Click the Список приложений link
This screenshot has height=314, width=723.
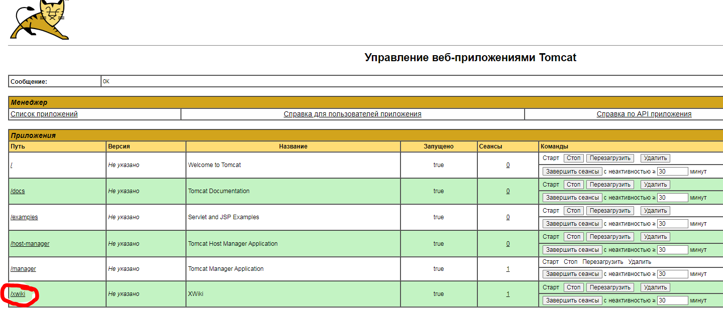(44, 114)
